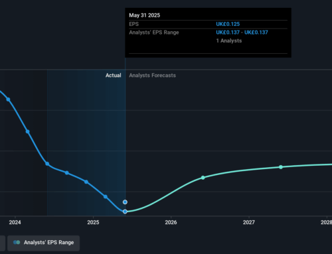Select the analyst range dot above May 2025

pyautogui.click(x=125, y=202)
